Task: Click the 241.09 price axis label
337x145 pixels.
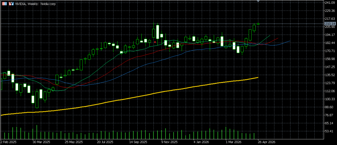Action: pos(330,3)
